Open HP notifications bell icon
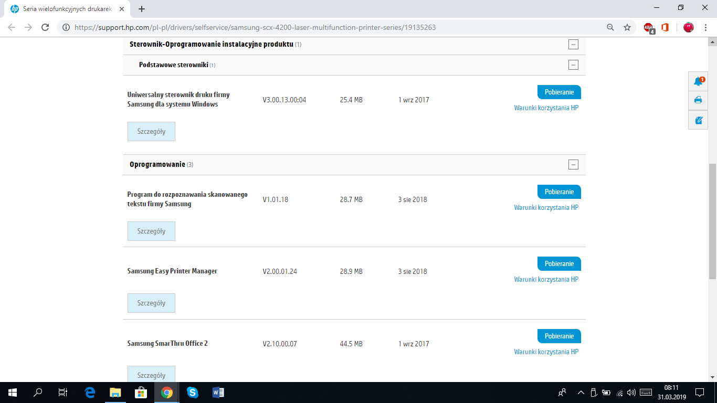717x403 pixels. coord(698,81)
